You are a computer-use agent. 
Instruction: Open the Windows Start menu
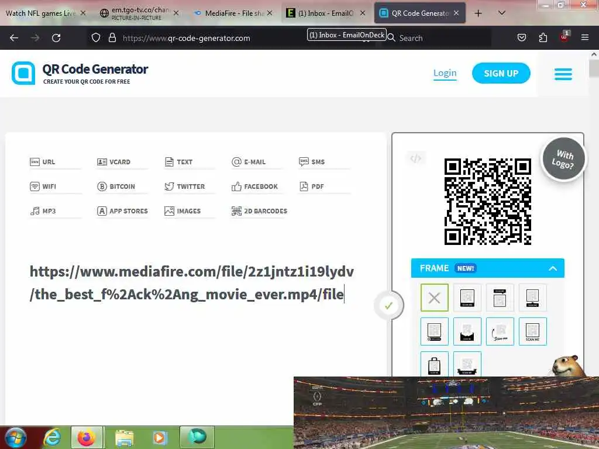click(x=16, y=437)
